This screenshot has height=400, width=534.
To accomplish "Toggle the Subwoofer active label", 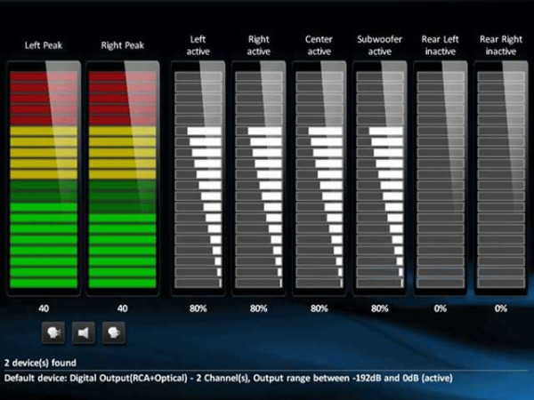I will tap(380, 44).
